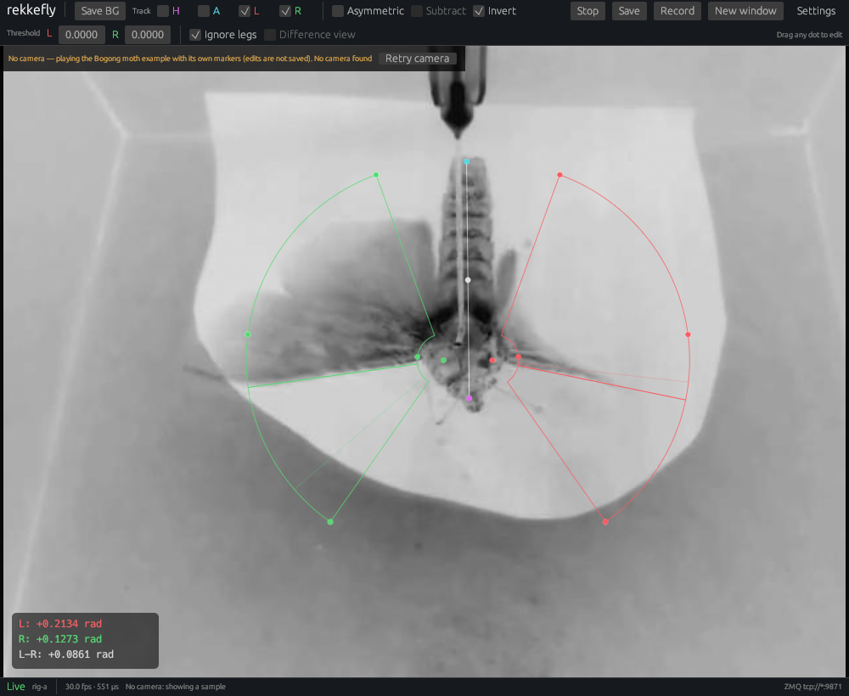Screen dimensions: 849x696
Task: Select the magenta head marker dot
Action: coord(469,398)
